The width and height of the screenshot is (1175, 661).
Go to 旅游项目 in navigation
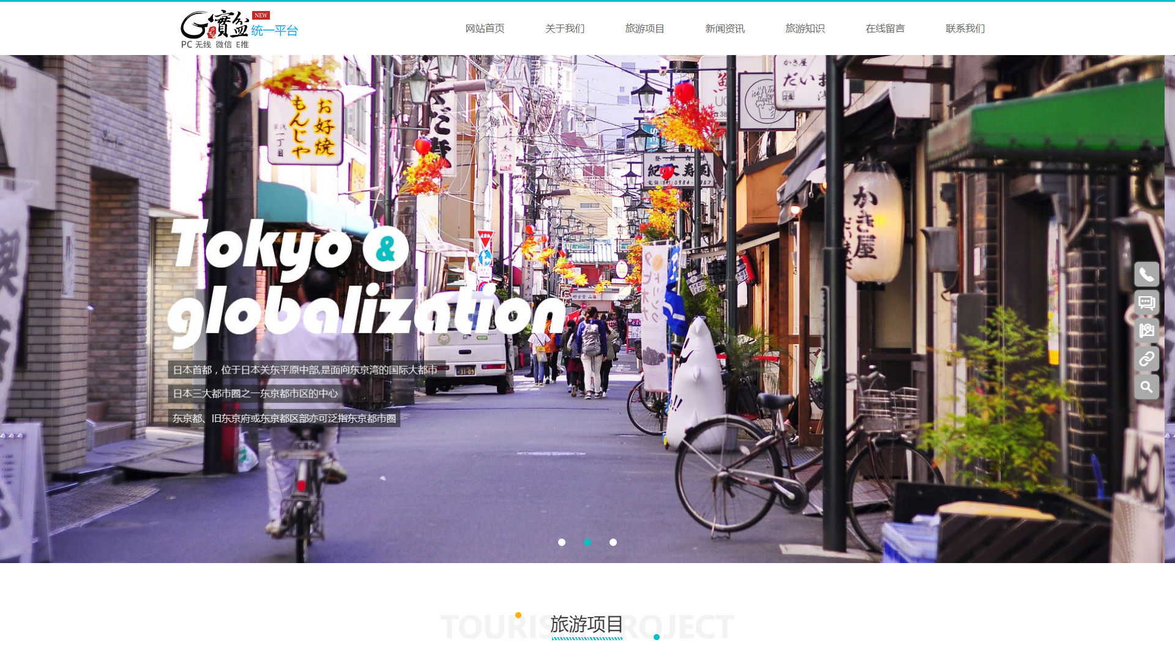point(645,29)
